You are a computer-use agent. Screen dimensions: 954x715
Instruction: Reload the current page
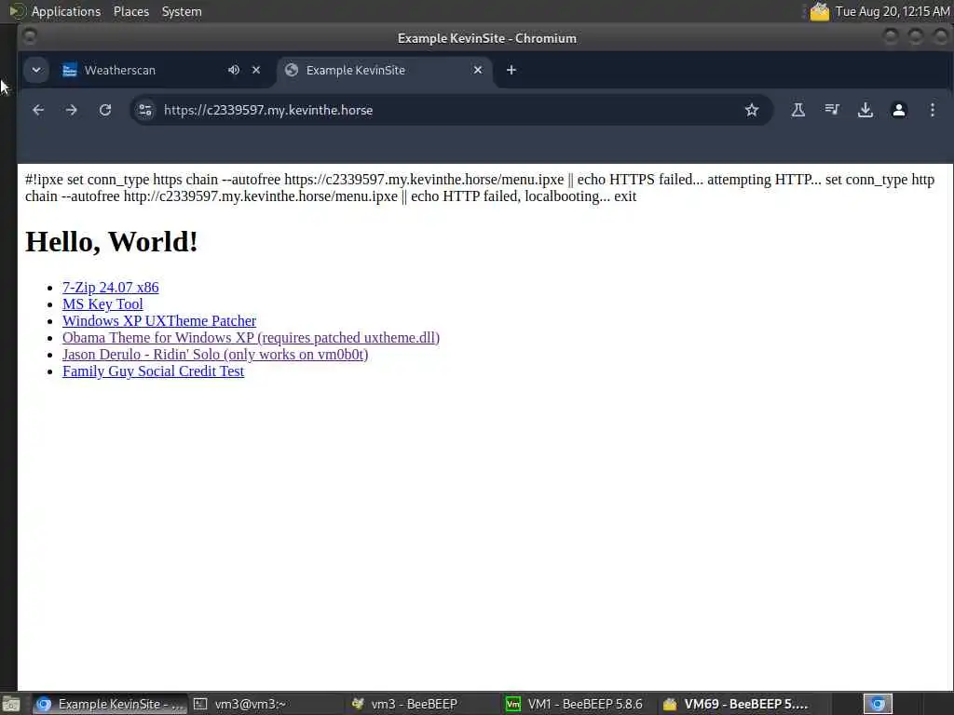click(x=105, y=110)
